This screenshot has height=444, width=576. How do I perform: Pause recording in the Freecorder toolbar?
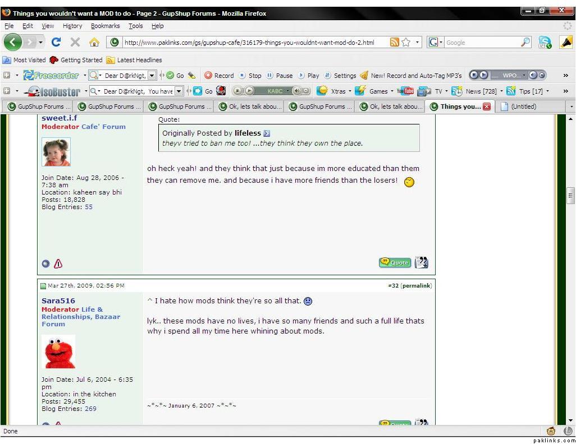(x=280, y=75)
